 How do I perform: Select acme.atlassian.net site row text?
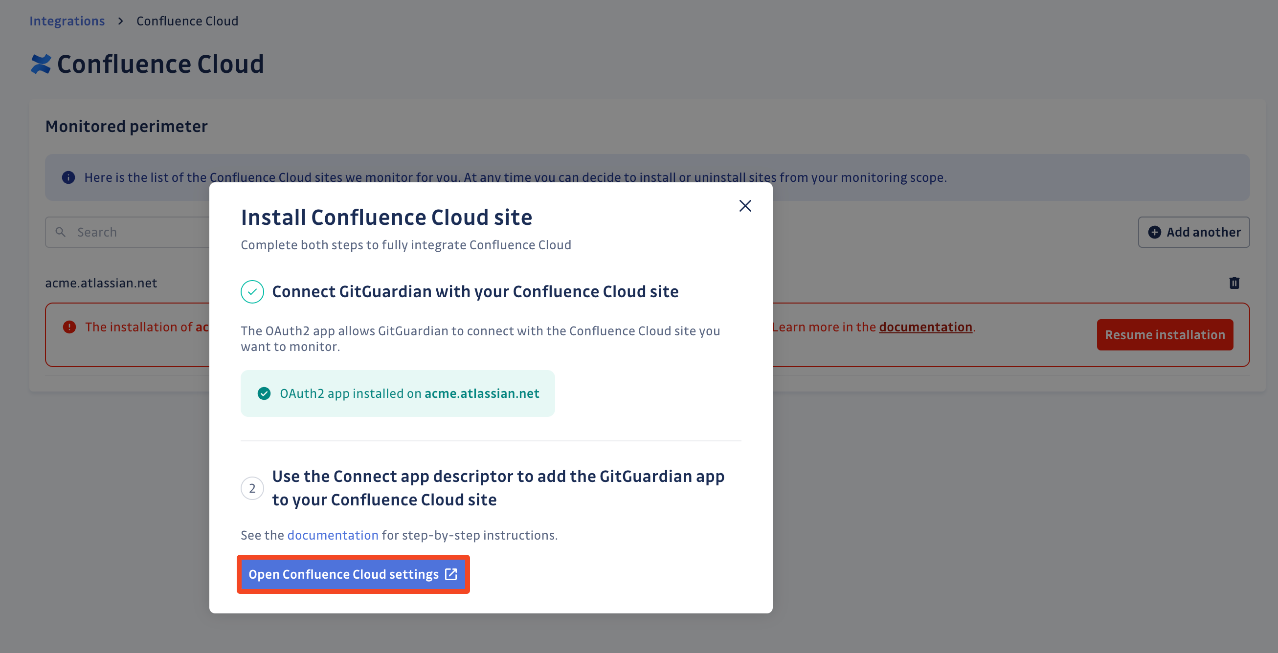101,283
